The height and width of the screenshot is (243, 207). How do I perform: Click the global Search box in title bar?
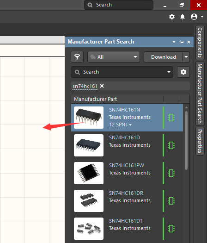(119, 5)
